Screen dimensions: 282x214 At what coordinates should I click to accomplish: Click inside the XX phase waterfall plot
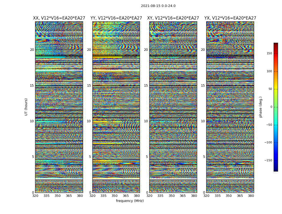click(59, 107)
